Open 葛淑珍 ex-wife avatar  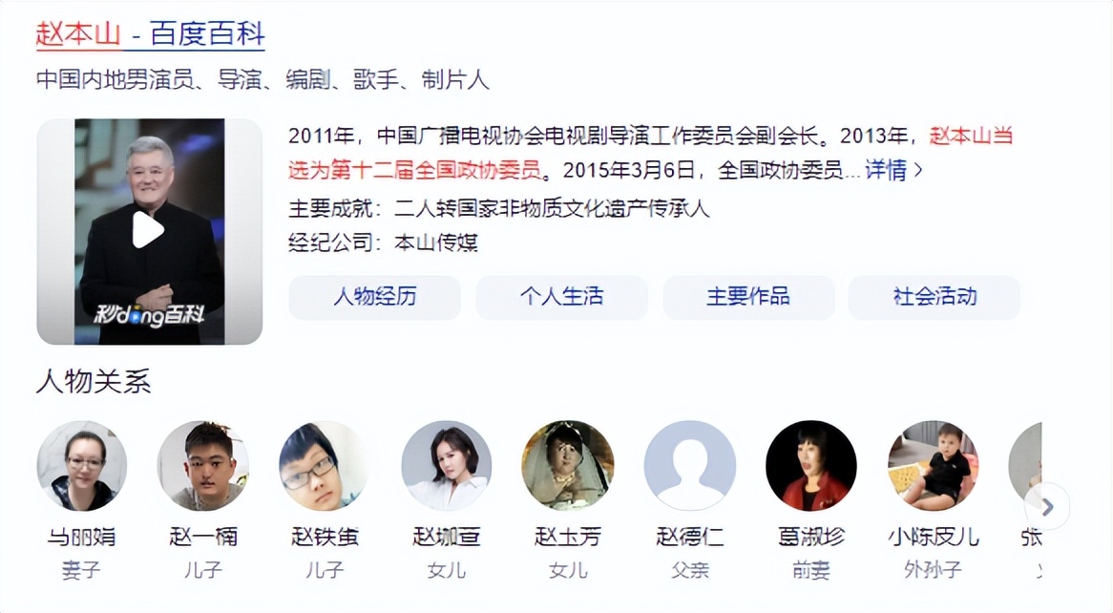click(811, 465)
